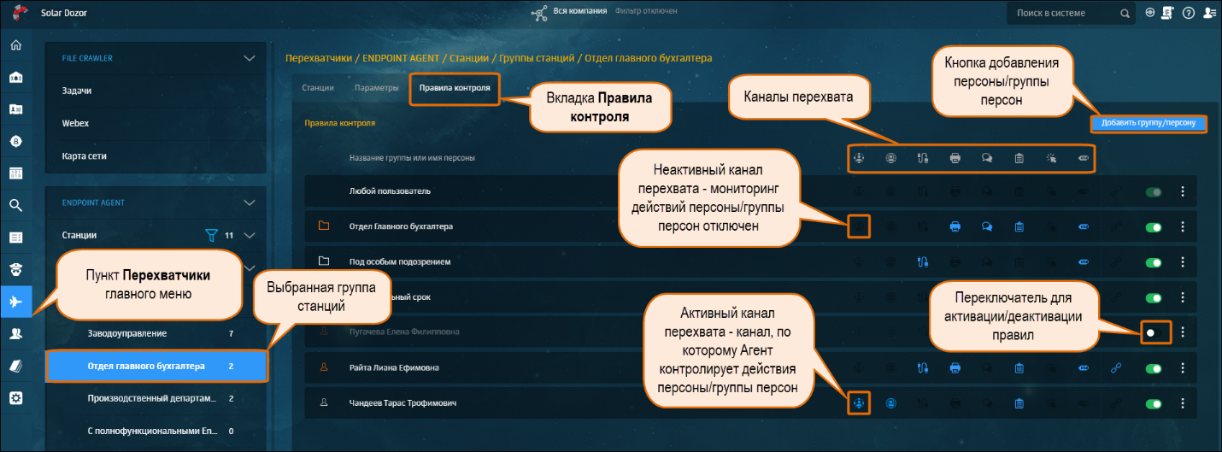Disable rule switch for Райта Лиана Ефимовна

[x=1154, y=368]
